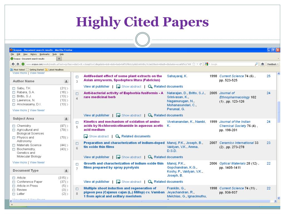Close the bottom bar with x icon
The image size is (285, 214).
pyautogui.click(x=12, y=205)
